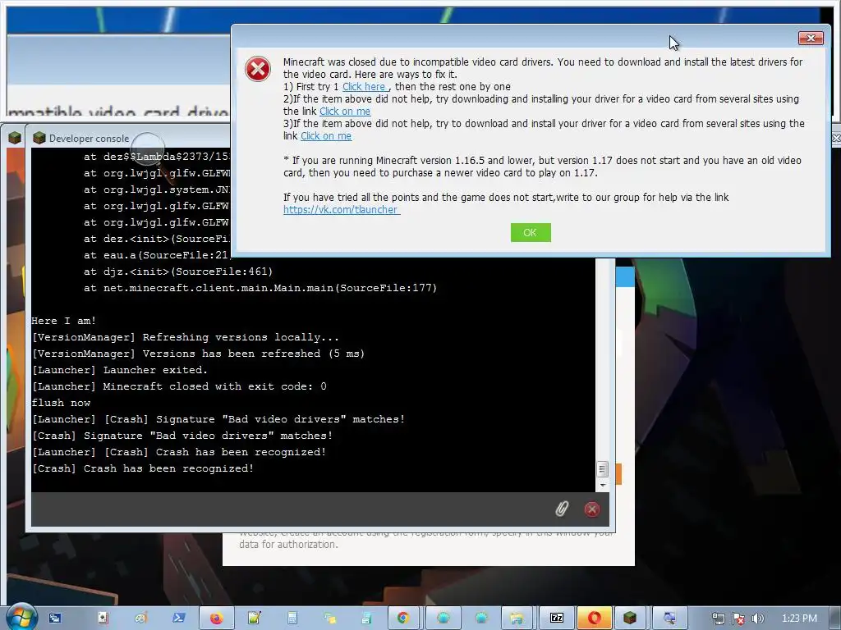Click the network tray icon
Viewport: 841px width, 630px height.
coord(718,619)
